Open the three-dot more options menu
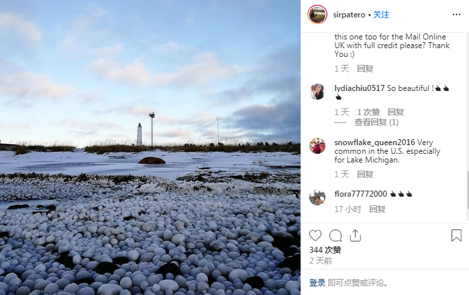This screenshot has height=295, width=469. [456, 15]
